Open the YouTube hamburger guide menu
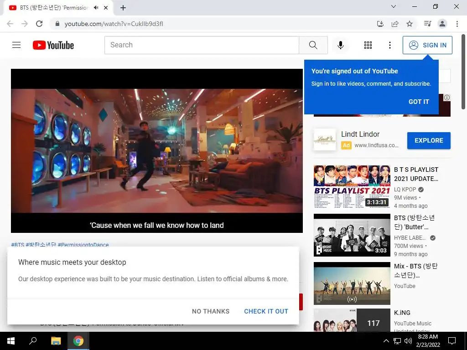 click(16, 45)
